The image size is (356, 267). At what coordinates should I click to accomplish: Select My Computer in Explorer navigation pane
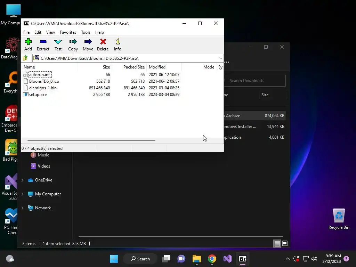(44, 194)
